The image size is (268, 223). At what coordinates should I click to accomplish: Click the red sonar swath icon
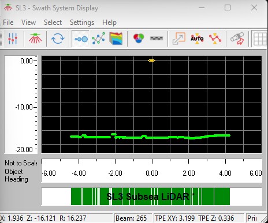[x=35, y=39]
